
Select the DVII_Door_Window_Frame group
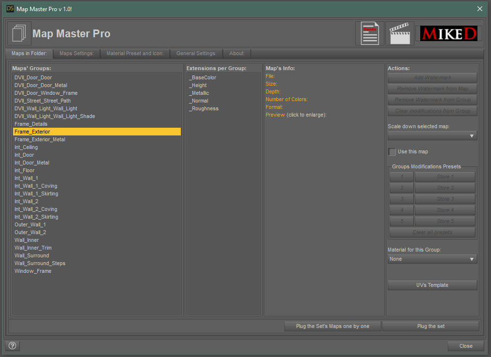click(97, 93)
